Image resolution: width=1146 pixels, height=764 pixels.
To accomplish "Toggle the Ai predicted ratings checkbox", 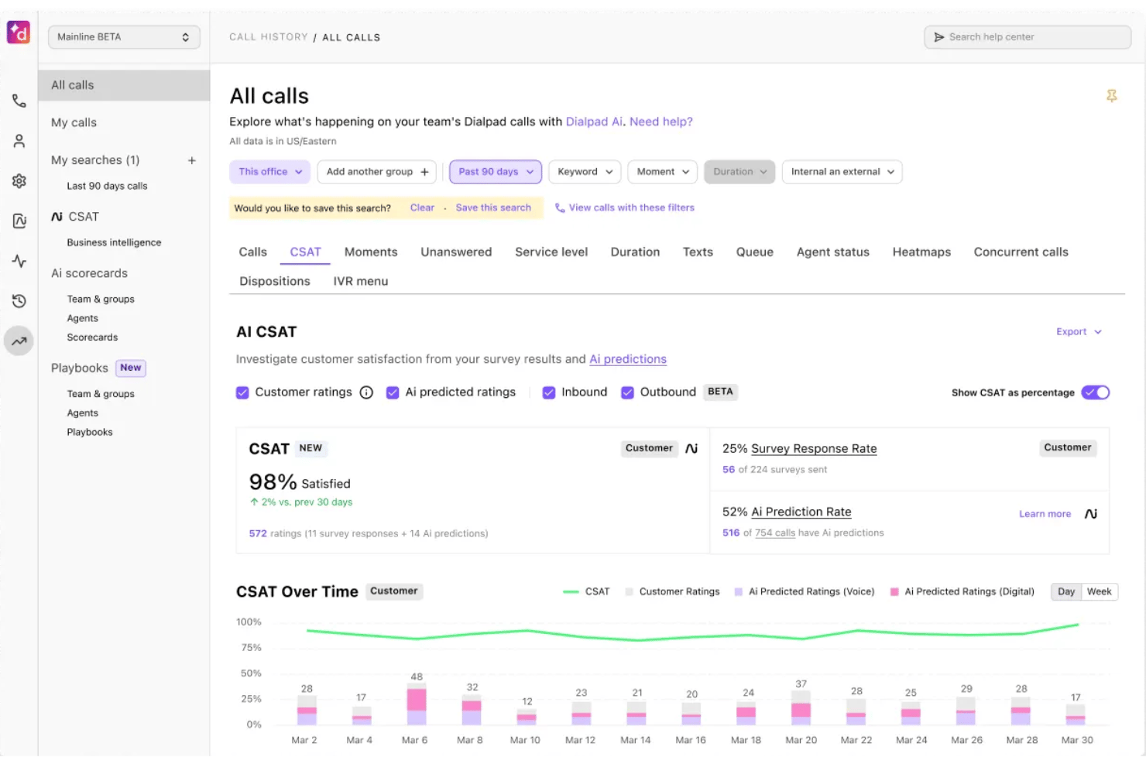I will click(393, 392).
